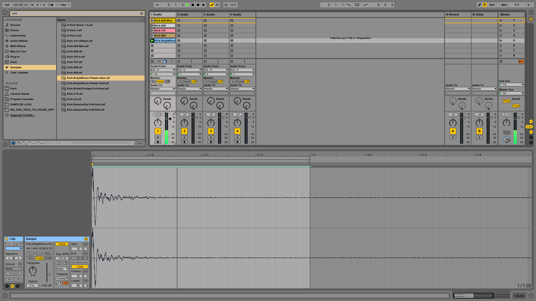Click track 1 volume fader handle
This screenshot has height=301, width=536.
[x=170, y=119]
